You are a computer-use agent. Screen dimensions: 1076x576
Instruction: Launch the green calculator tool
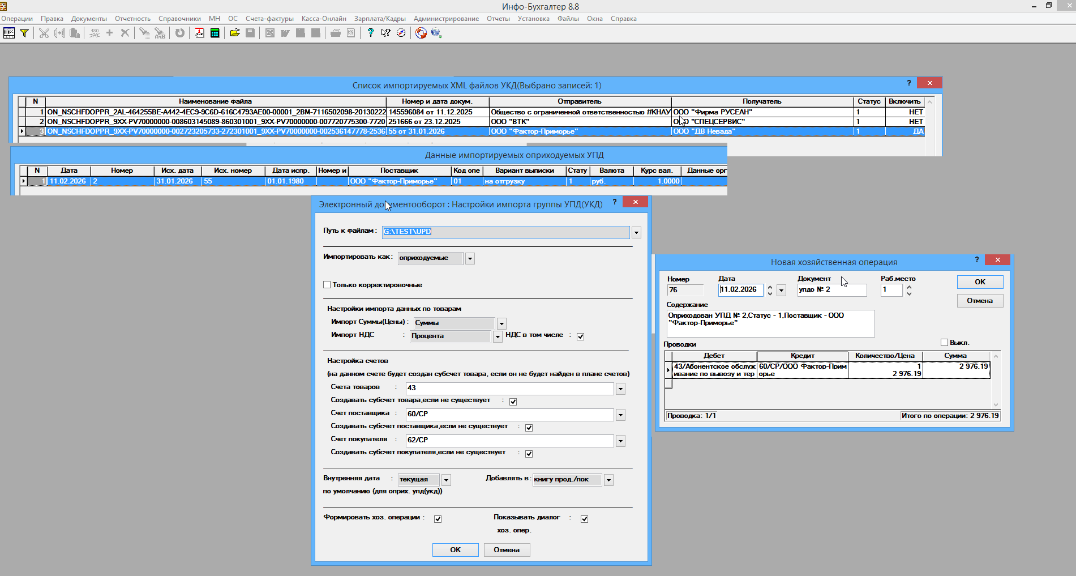[x=215, y=33]
